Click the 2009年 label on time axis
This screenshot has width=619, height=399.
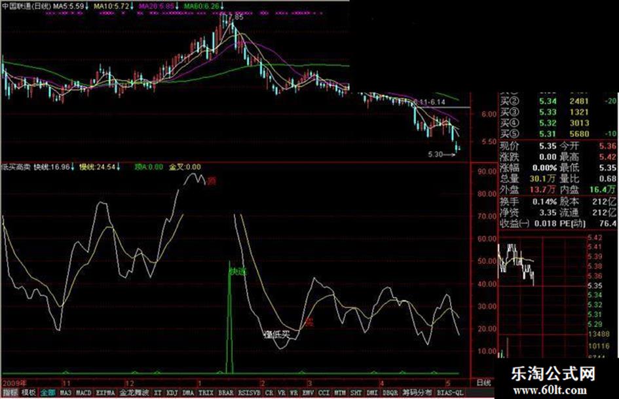point(14,383)
